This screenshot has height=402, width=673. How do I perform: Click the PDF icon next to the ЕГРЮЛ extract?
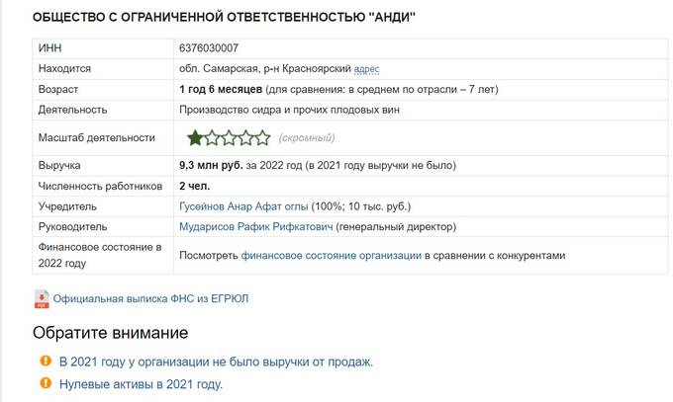(42, 297)
